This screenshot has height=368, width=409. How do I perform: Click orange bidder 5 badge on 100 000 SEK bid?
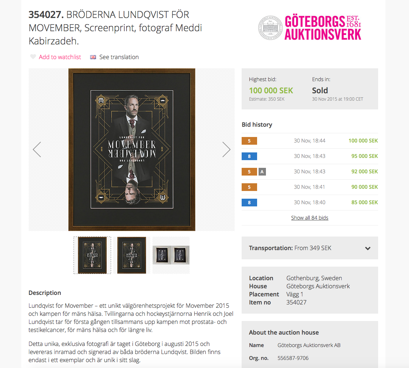point(249,141)
